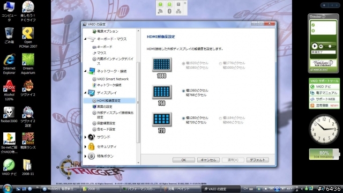The width and height of the screenshot is (343, 193).
Task: Select 横1280 縦720 ピクセル resolution option
Action: (183, 118)
